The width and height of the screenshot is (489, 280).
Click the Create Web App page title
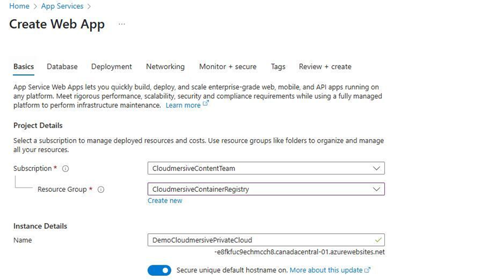point(57,25)
